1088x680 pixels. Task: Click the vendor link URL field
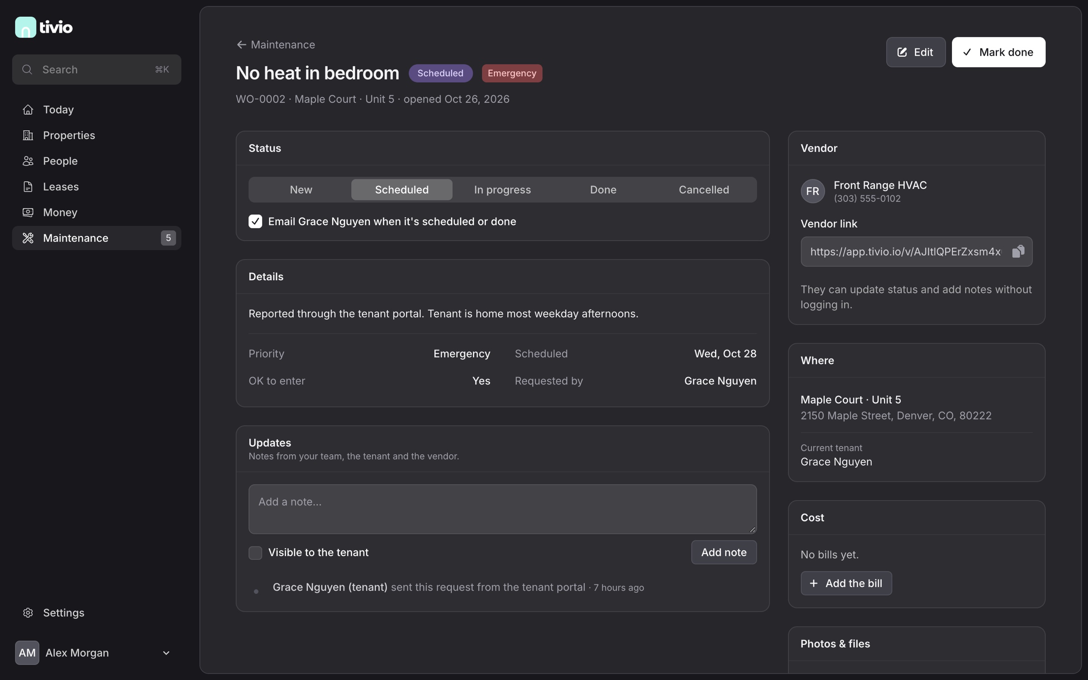coord(916,252)
